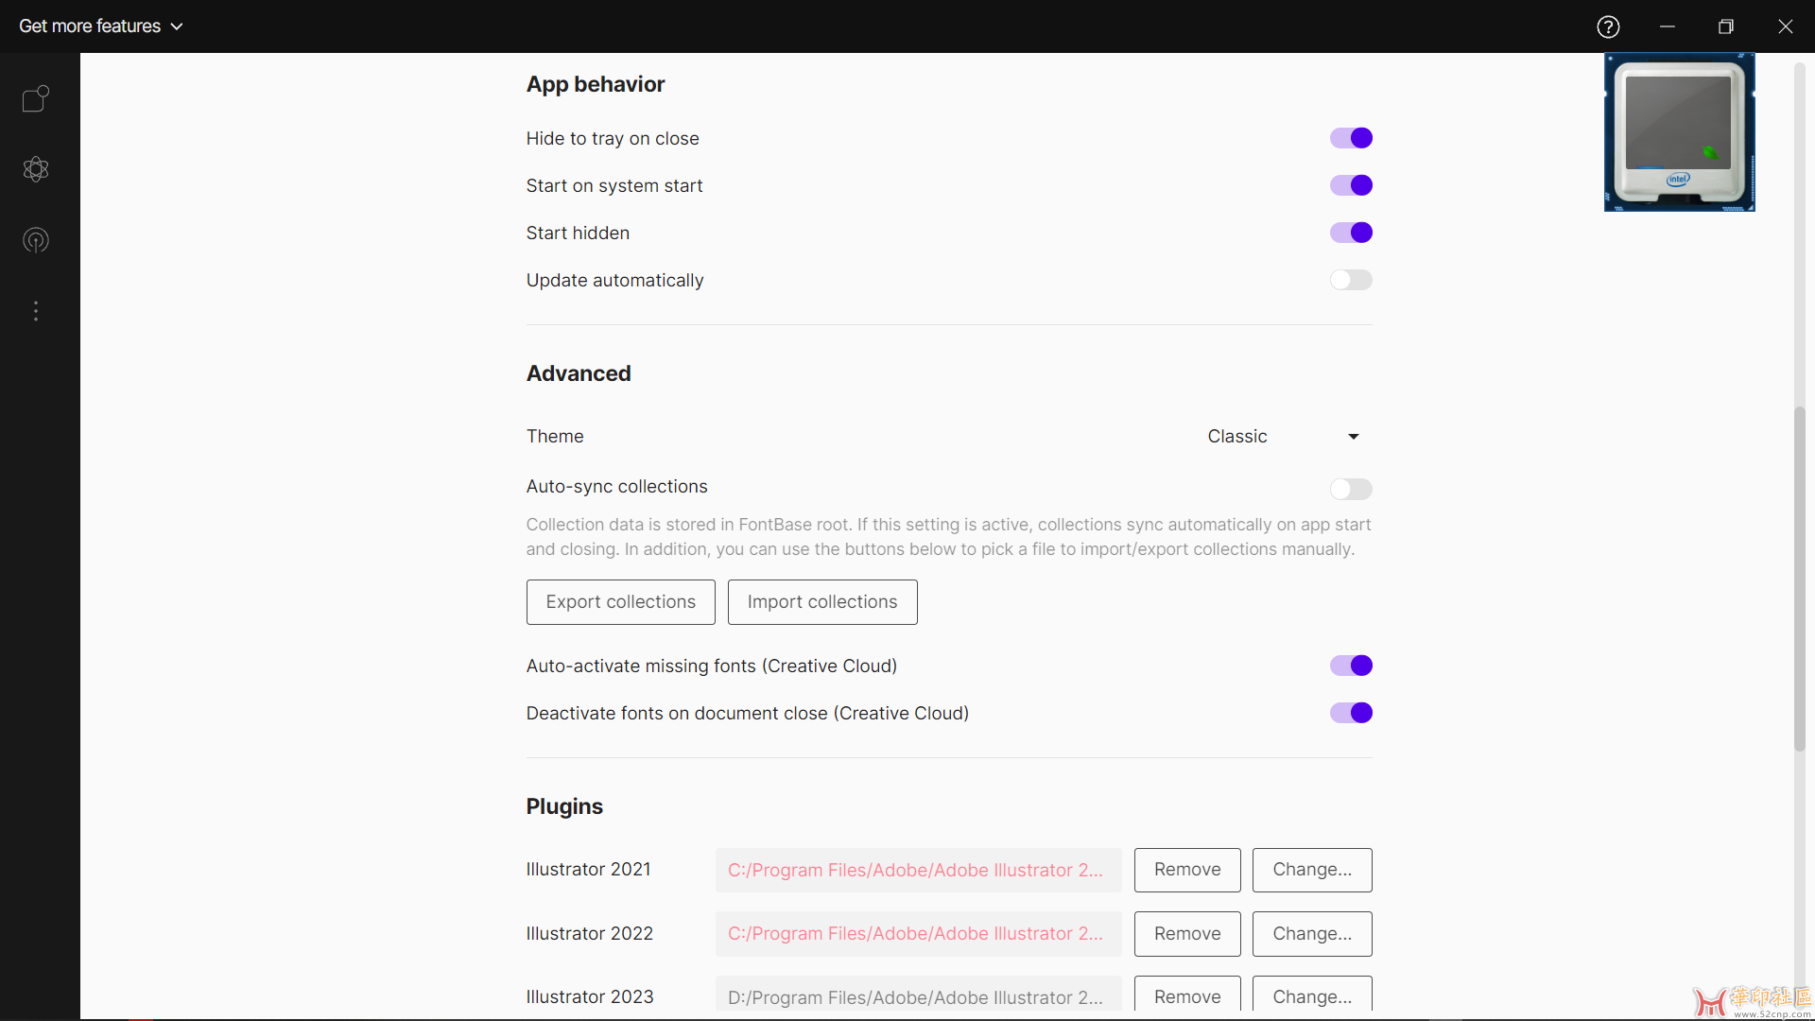Click the atom-shaped sidebar icon

point(36,169)
